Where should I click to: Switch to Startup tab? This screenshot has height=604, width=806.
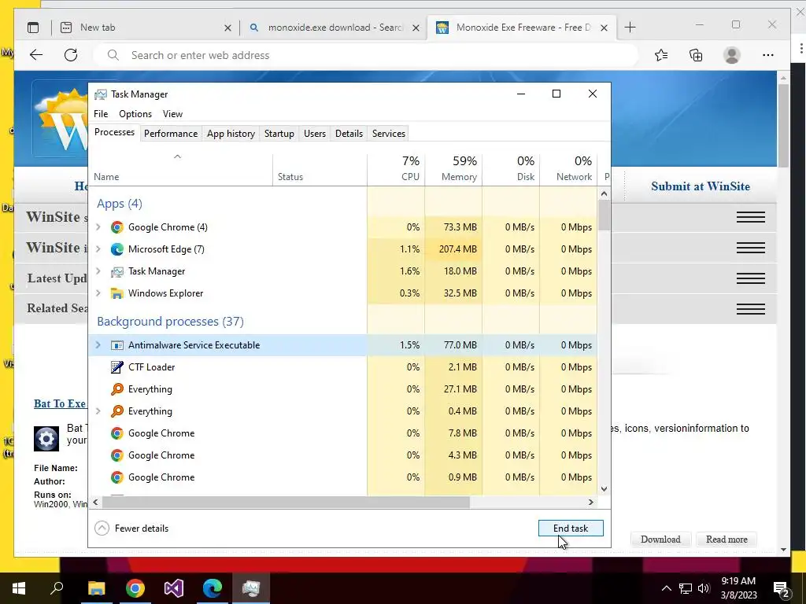279,134
